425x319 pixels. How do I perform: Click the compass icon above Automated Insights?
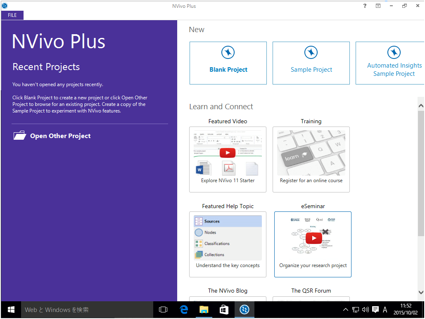394,52
